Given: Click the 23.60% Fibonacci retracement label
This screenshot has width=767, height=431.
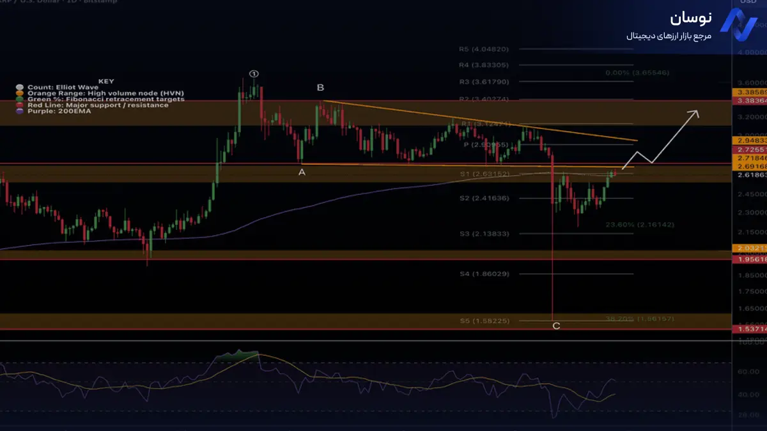Looking at the screenshot, I should (x=639, y=225).
